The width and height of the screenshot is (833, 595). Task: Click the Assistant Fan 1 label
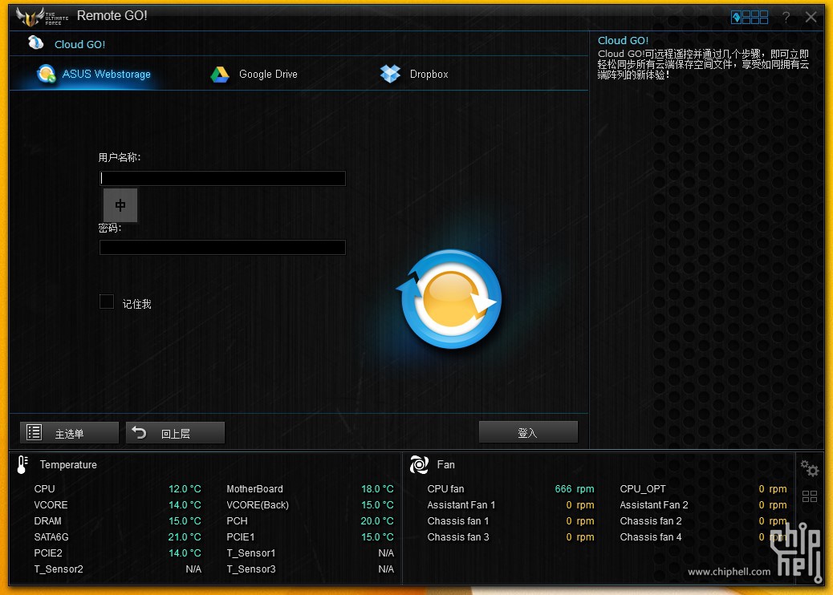point(461,504)
